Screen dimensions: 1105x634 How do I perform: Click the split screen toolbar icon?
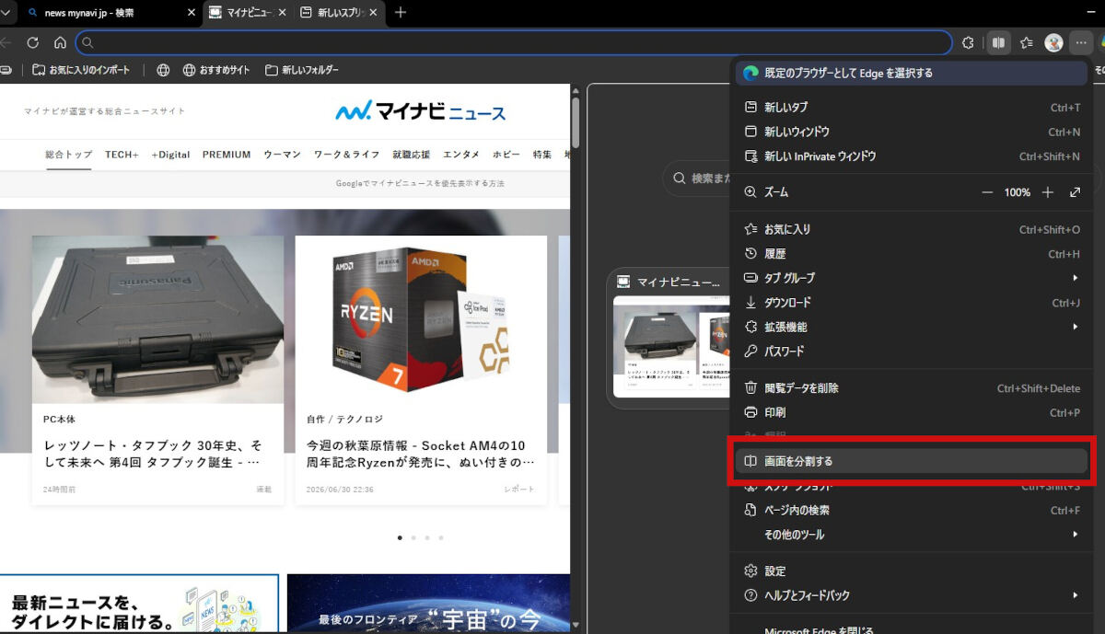point(998,42)
